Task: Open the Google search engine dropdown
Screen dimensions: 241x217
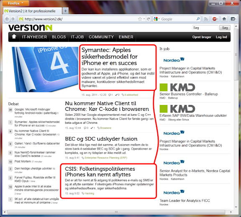Action: (x=156, y=19)
